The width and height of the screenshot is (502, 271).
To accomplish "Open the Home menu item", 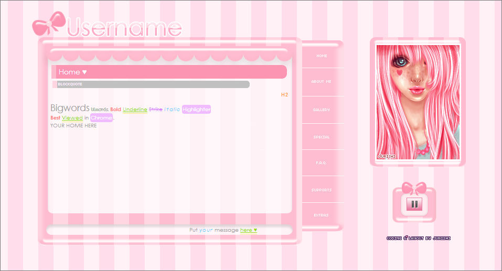I will pos(322,56).
